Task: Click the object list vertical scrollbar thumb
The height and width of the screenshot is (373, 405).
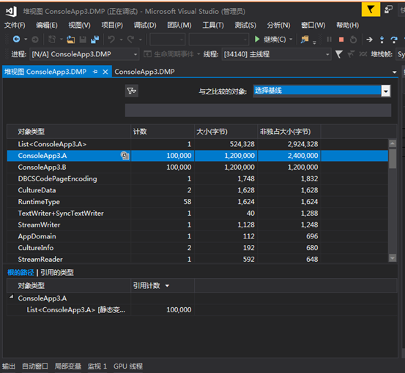Action: (x=393, y=159)
